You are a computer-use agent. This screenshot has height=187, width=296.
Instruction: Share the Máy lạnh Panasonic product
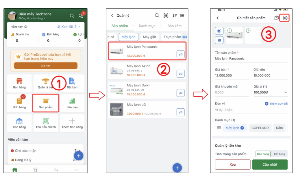pyautogui.click(x=180, y=54)
